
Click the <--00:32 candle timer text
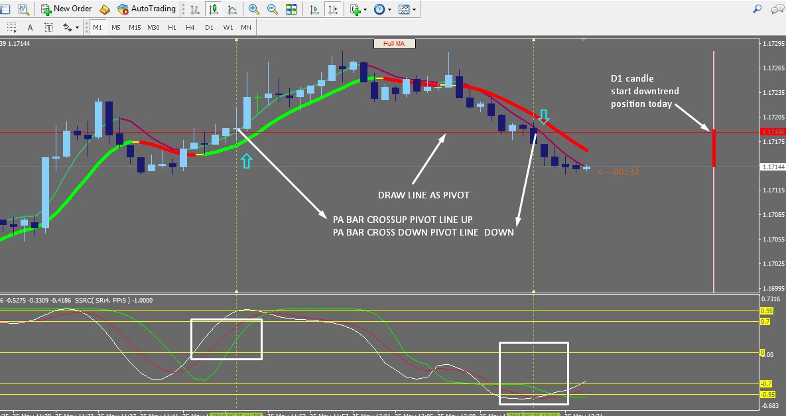tap(618, 172)
